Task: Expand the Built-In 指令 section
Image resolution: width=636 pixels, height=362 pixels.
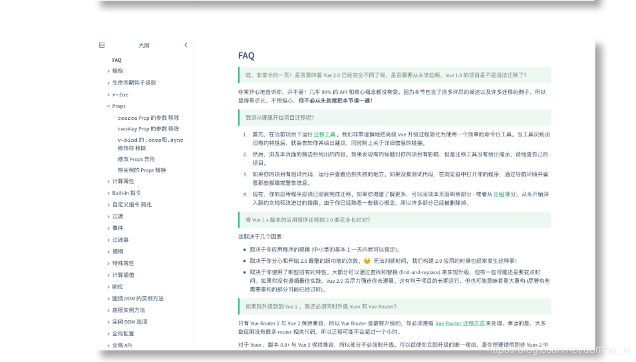Action: click(108, 193)
